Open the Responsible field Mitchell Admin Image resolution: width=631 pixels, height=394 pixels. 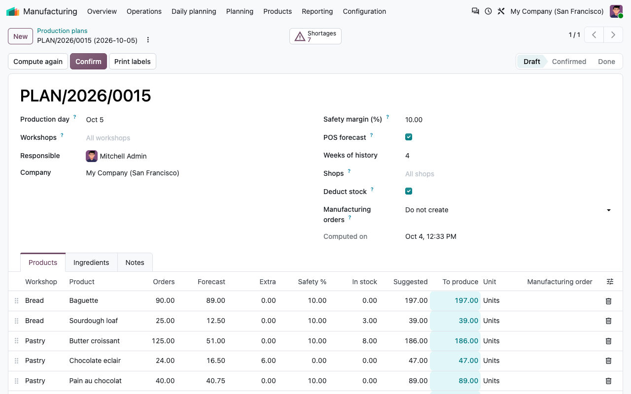(x=123, y=156)
